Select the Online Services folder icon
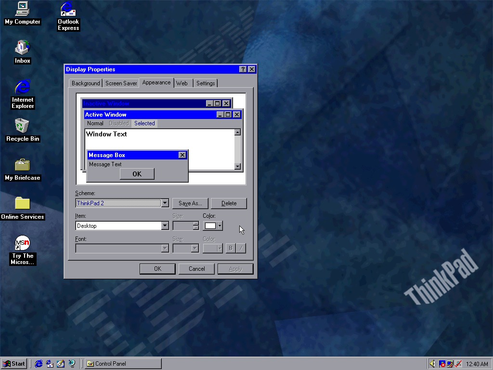493x370 pixels. click(22, 204)
